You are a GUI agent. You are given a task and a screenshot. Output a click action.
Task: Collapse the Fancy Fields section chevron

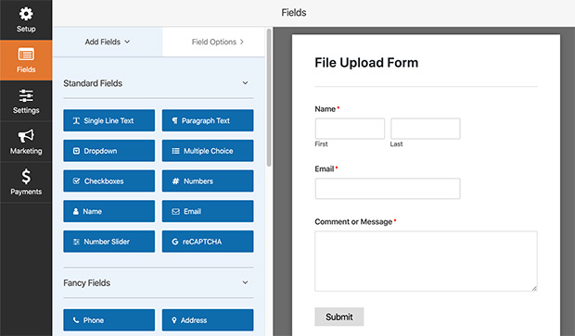[245, 282]
